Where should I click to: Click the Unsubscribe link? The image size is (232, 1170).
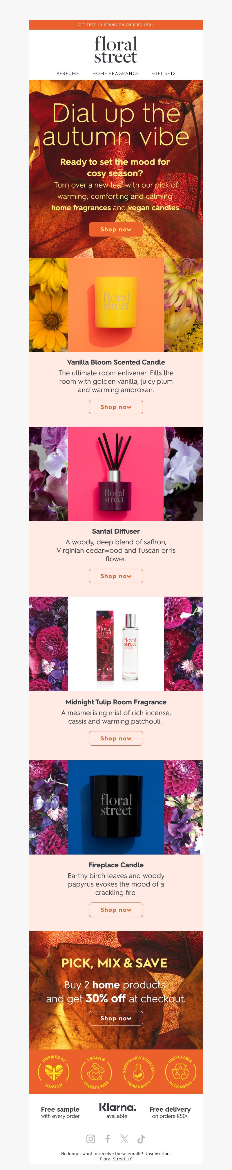pos(157,1154)
